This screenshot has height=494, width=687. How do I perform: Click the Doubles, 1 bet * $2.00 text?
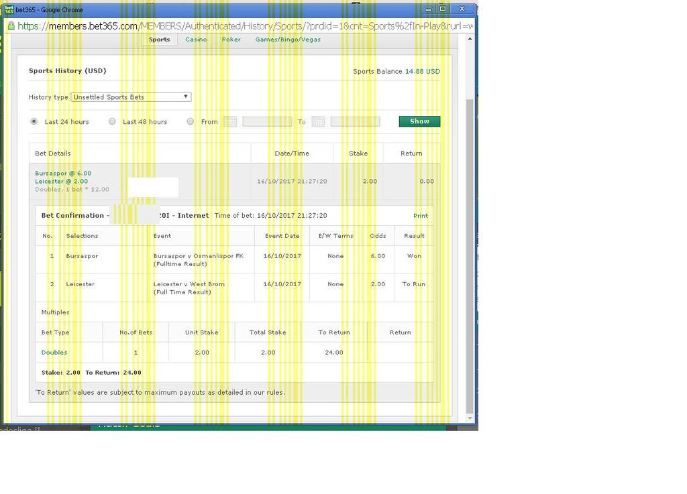point(72,190)
